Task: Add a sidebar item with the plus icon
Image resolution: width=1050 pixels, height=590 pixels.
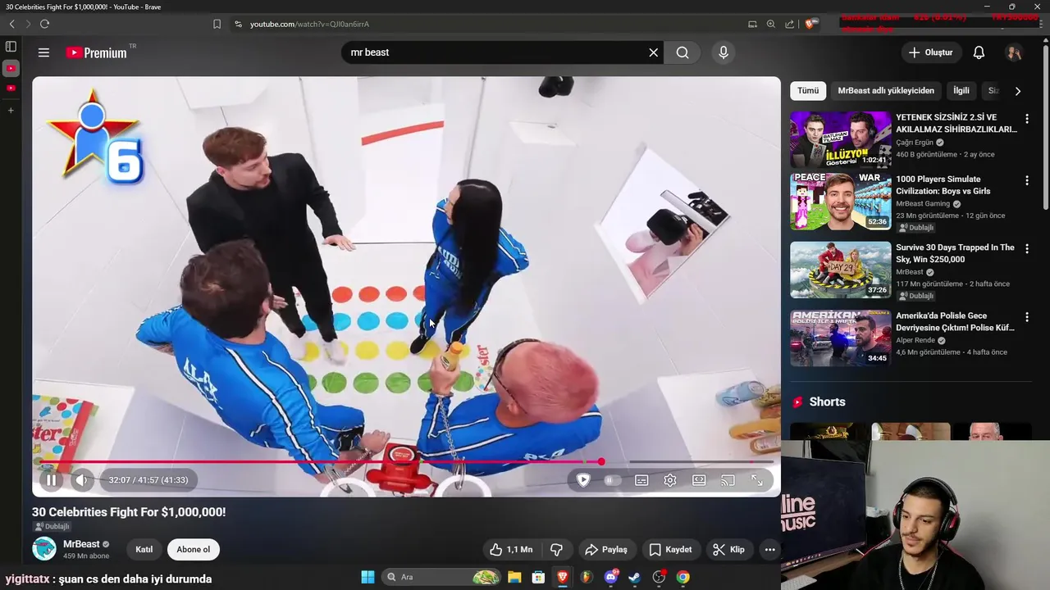Action: pyautogui.click(x=11, y=110)
